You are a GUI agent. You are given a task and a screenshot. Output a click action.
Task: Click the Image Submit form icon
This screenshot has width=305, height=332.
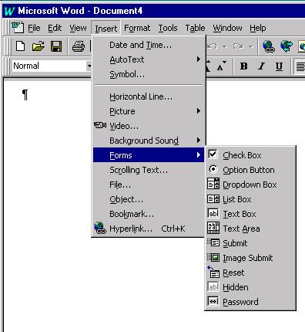coord(213,257)
